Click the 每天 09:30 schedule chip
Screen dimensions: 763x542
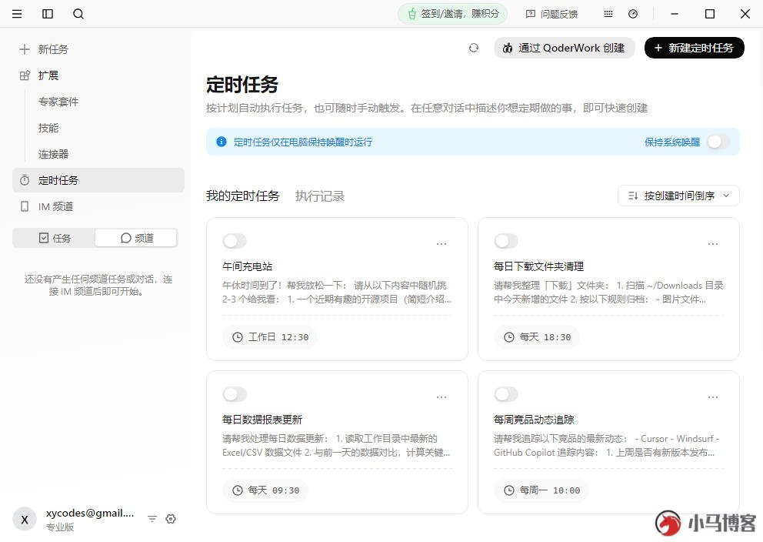[x=265, y=490]
